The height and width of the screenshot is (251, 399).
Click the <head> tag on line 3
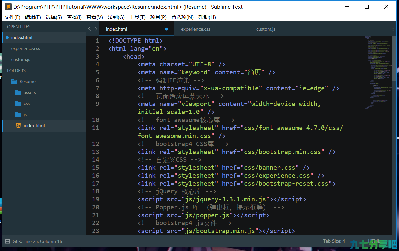tap(134, 57)
